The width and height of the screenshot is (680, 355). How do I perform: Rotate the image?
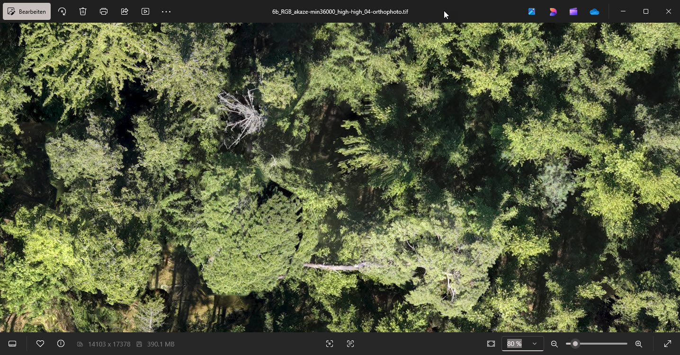[x=62, y=11]
